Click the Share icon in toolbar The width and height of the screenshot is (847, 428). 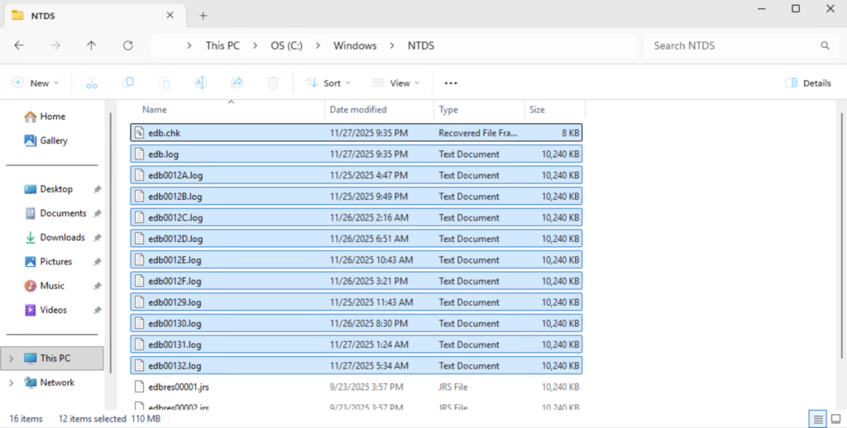point(237,83)
